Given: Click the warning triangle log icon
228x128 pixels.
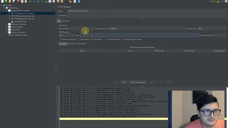Looking at the screenshot, I should pos(218,1).
